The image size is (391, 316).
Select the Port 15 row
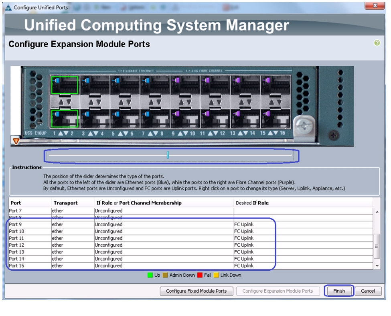[x=191, y=265]
